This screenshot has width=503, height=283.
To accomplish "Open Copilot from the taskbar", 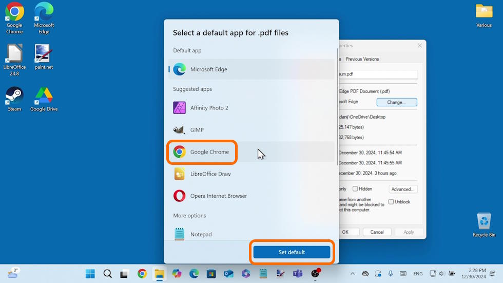I will 177,274.
